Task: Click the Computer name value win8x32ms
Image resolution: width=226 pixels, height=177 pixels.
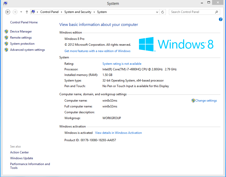Action: pyautogui.click(x=110, y=101)
